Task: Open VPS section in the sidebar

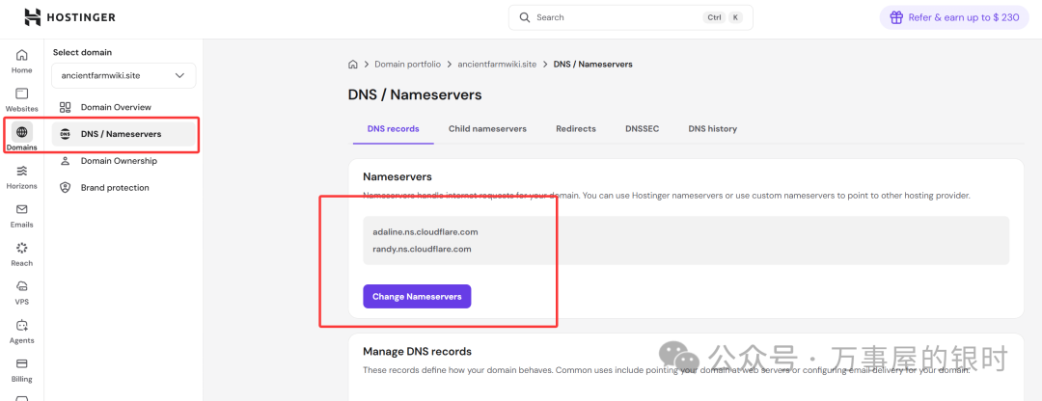Action: pos(21,292)
